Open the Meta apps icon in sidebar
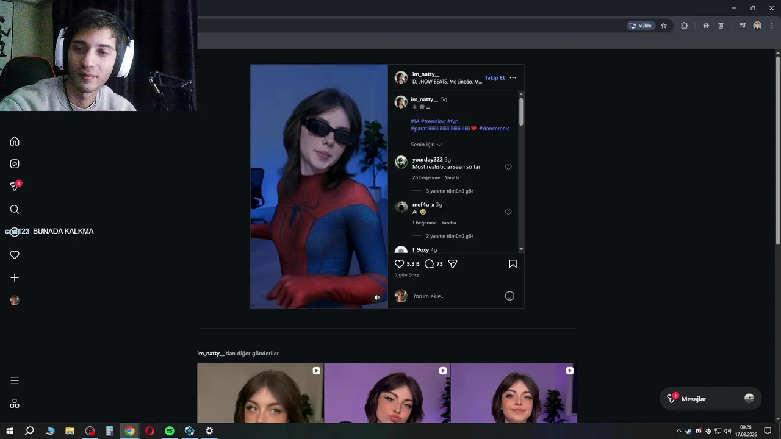781x439 pixels. click(x=15, y=404)
